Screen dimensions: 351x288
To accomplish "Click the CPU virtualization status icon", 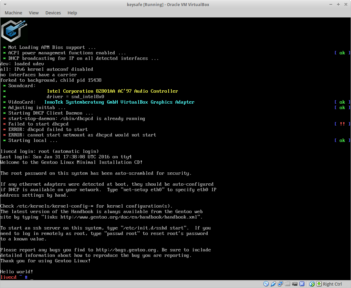I will pos(302,284).
